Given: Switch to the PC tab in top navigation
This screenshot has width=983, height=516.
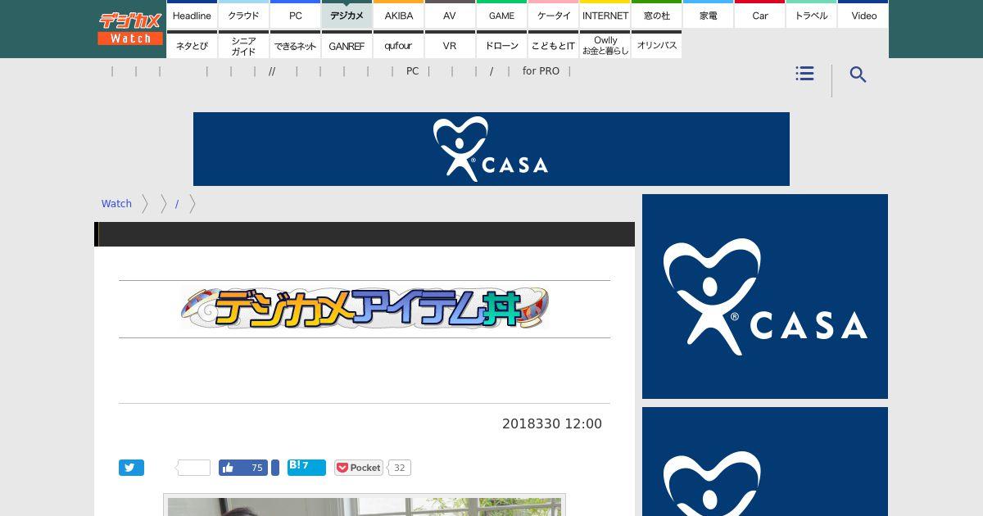Looking at the screenshot, I should (x=295, y=15).
